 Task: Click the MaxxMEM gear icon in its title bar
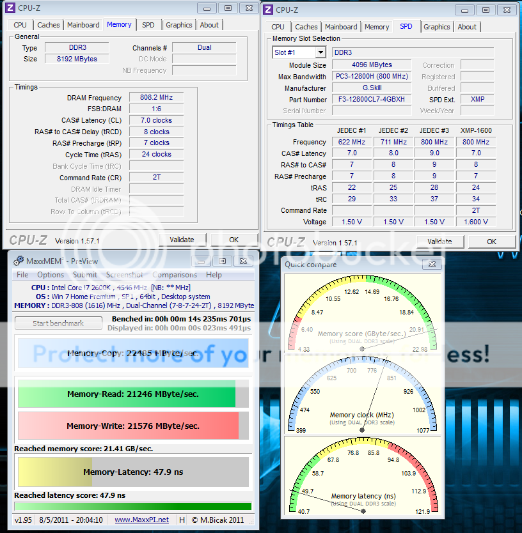tap(19, 261)
